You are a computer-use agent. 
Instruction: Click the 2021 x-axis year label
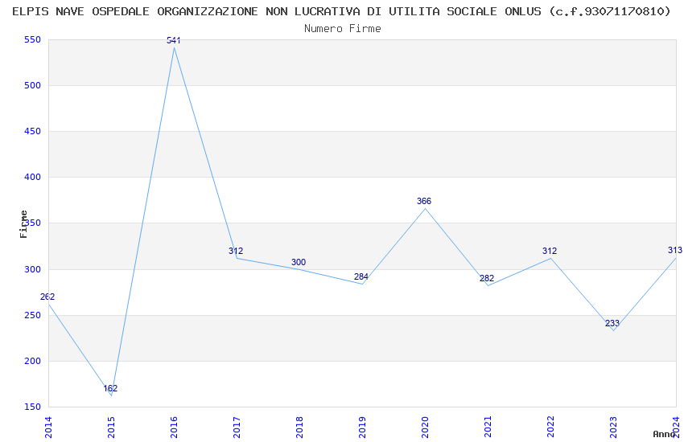click(488, 428)
